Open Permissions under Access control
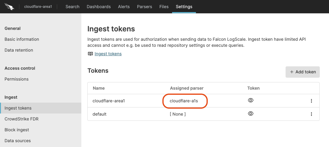The image size is (329, 147). tap(17, 79)
